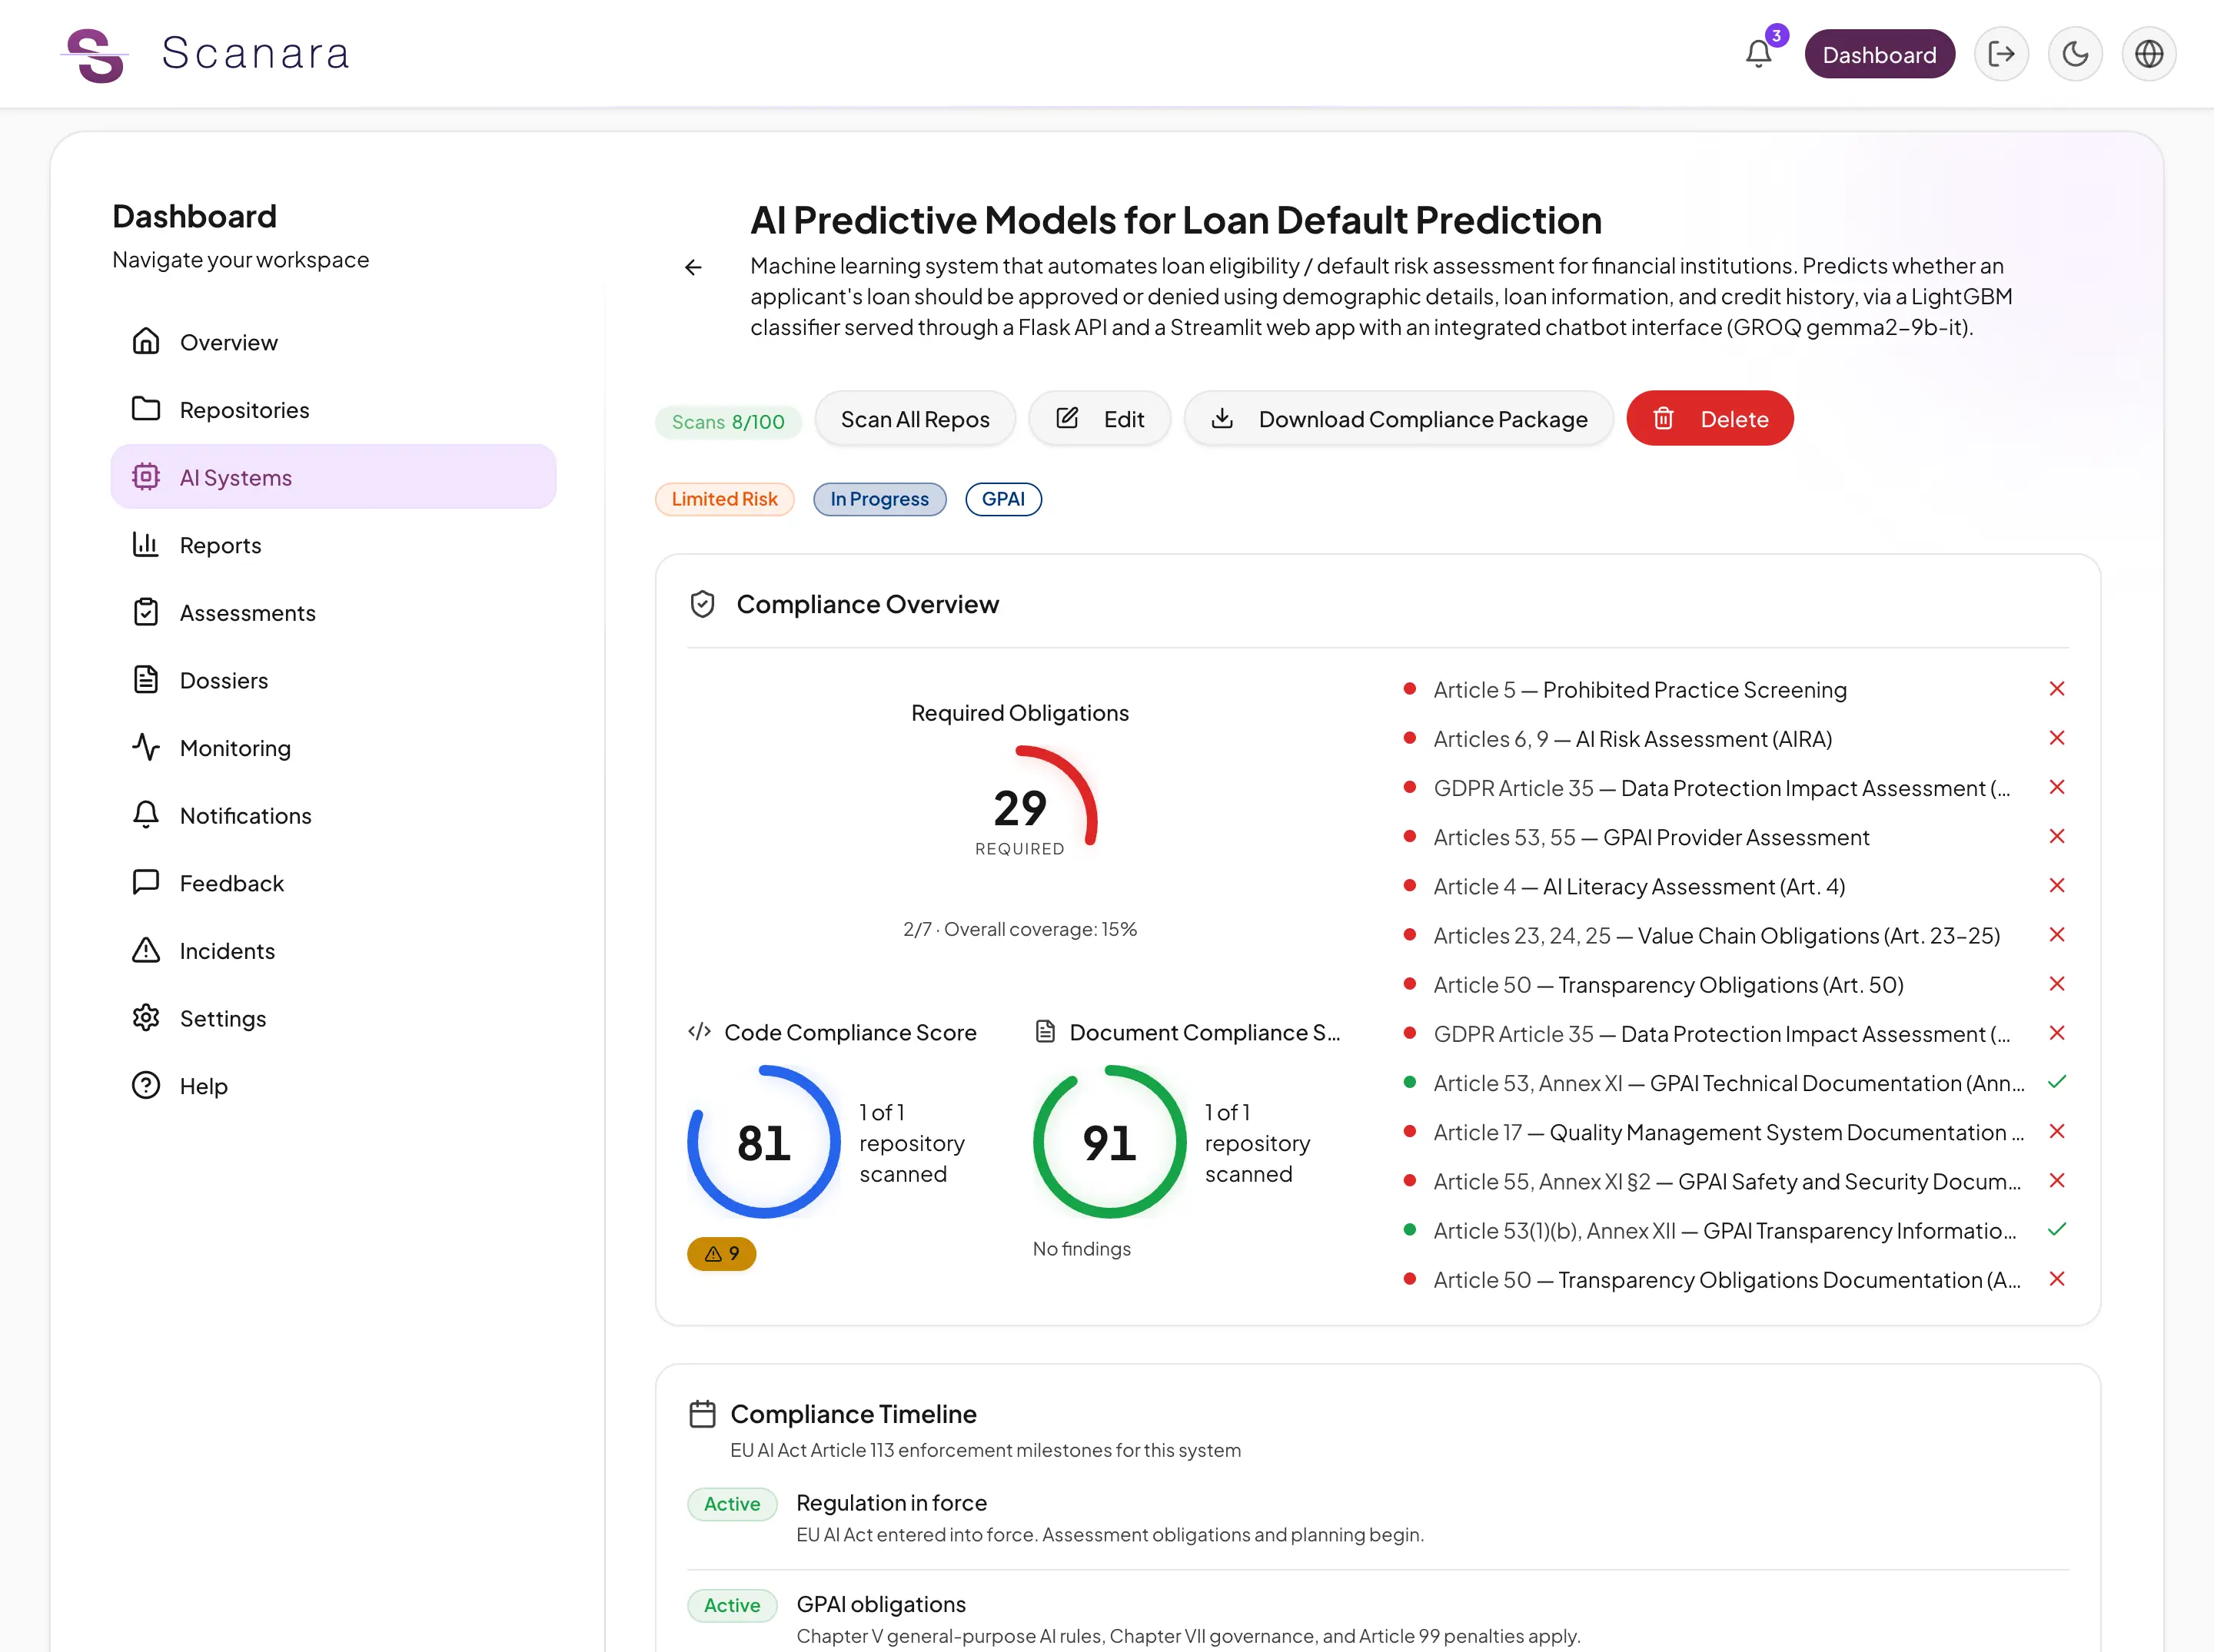Click the Overview home icon
This screenshot has width=2214, height=1652.
click(x=146, y=341)
